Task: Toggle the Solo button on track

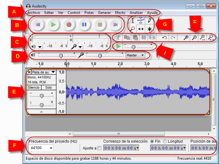Action: pyautogui.click(x=48, y=88)
